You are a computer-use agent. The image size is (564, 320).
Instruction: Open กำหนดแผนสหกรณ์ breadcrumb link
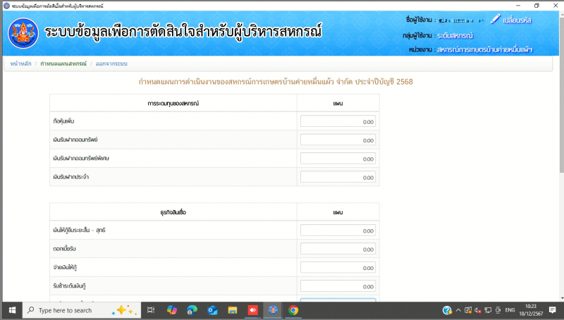[63, 63]
